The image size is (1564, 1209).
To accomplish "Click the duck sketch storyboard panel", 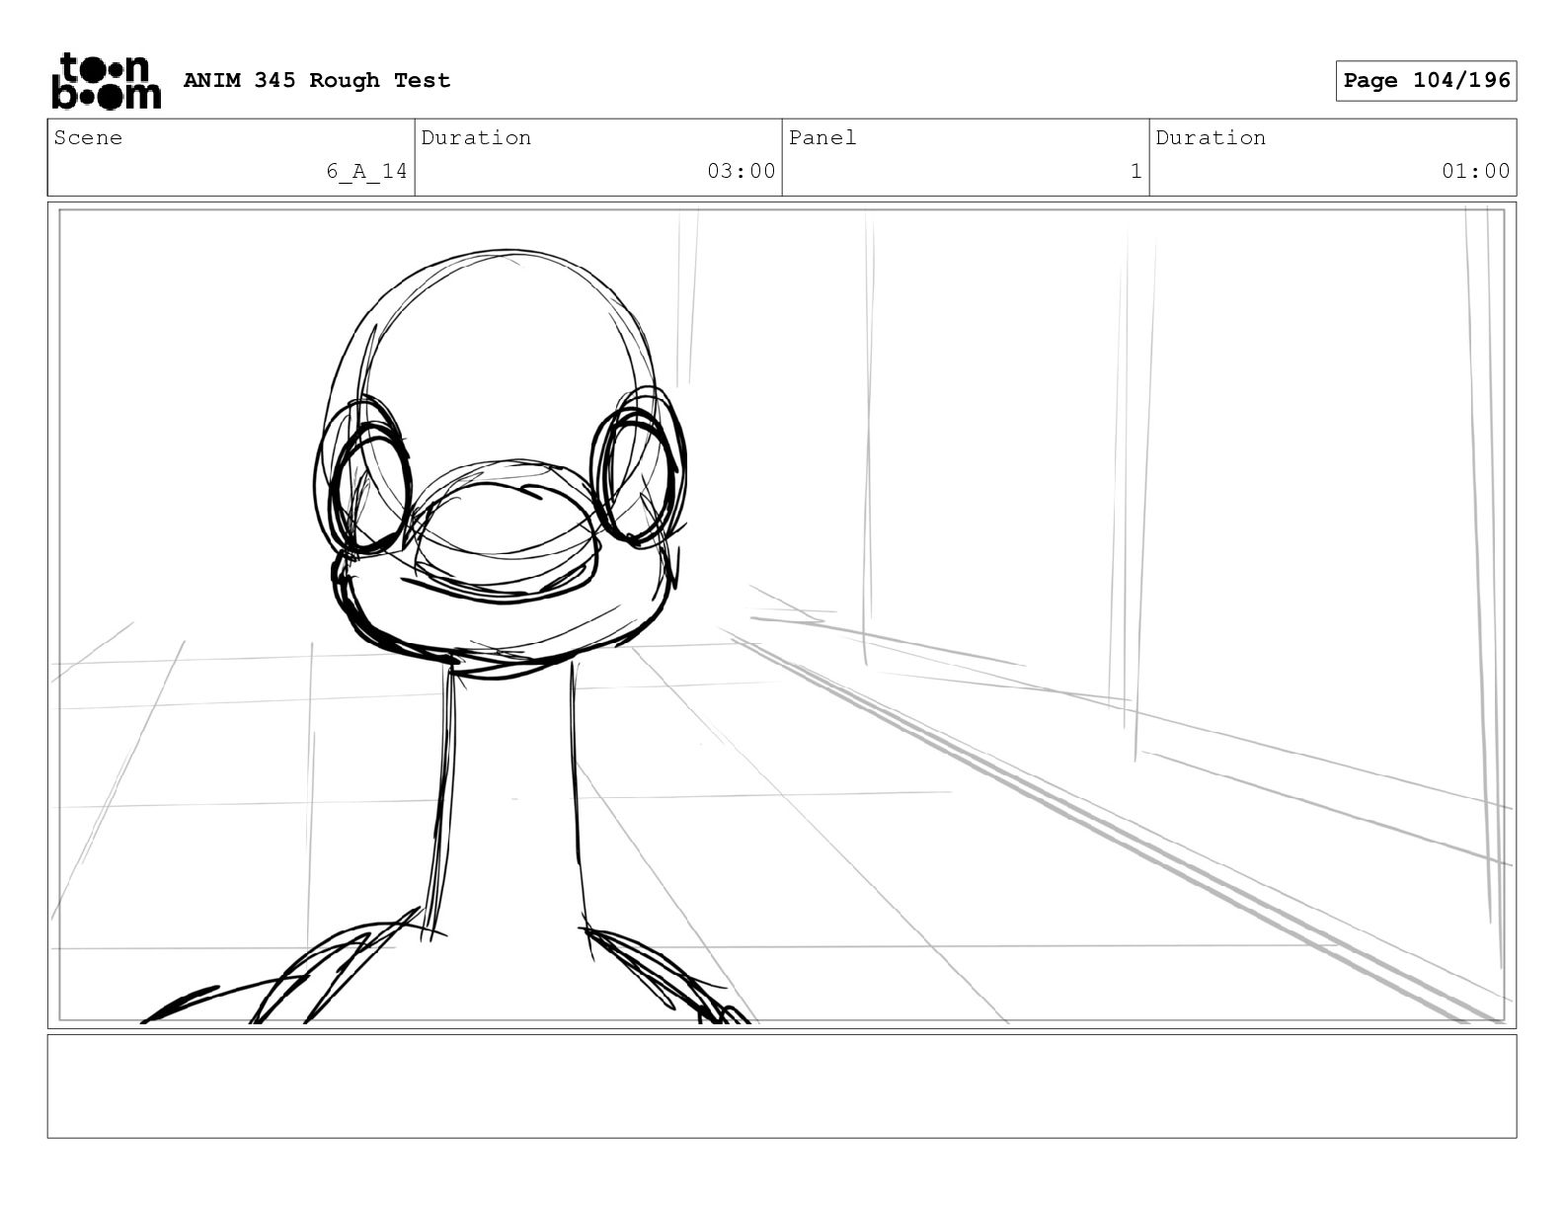I will tap(782, 615).
